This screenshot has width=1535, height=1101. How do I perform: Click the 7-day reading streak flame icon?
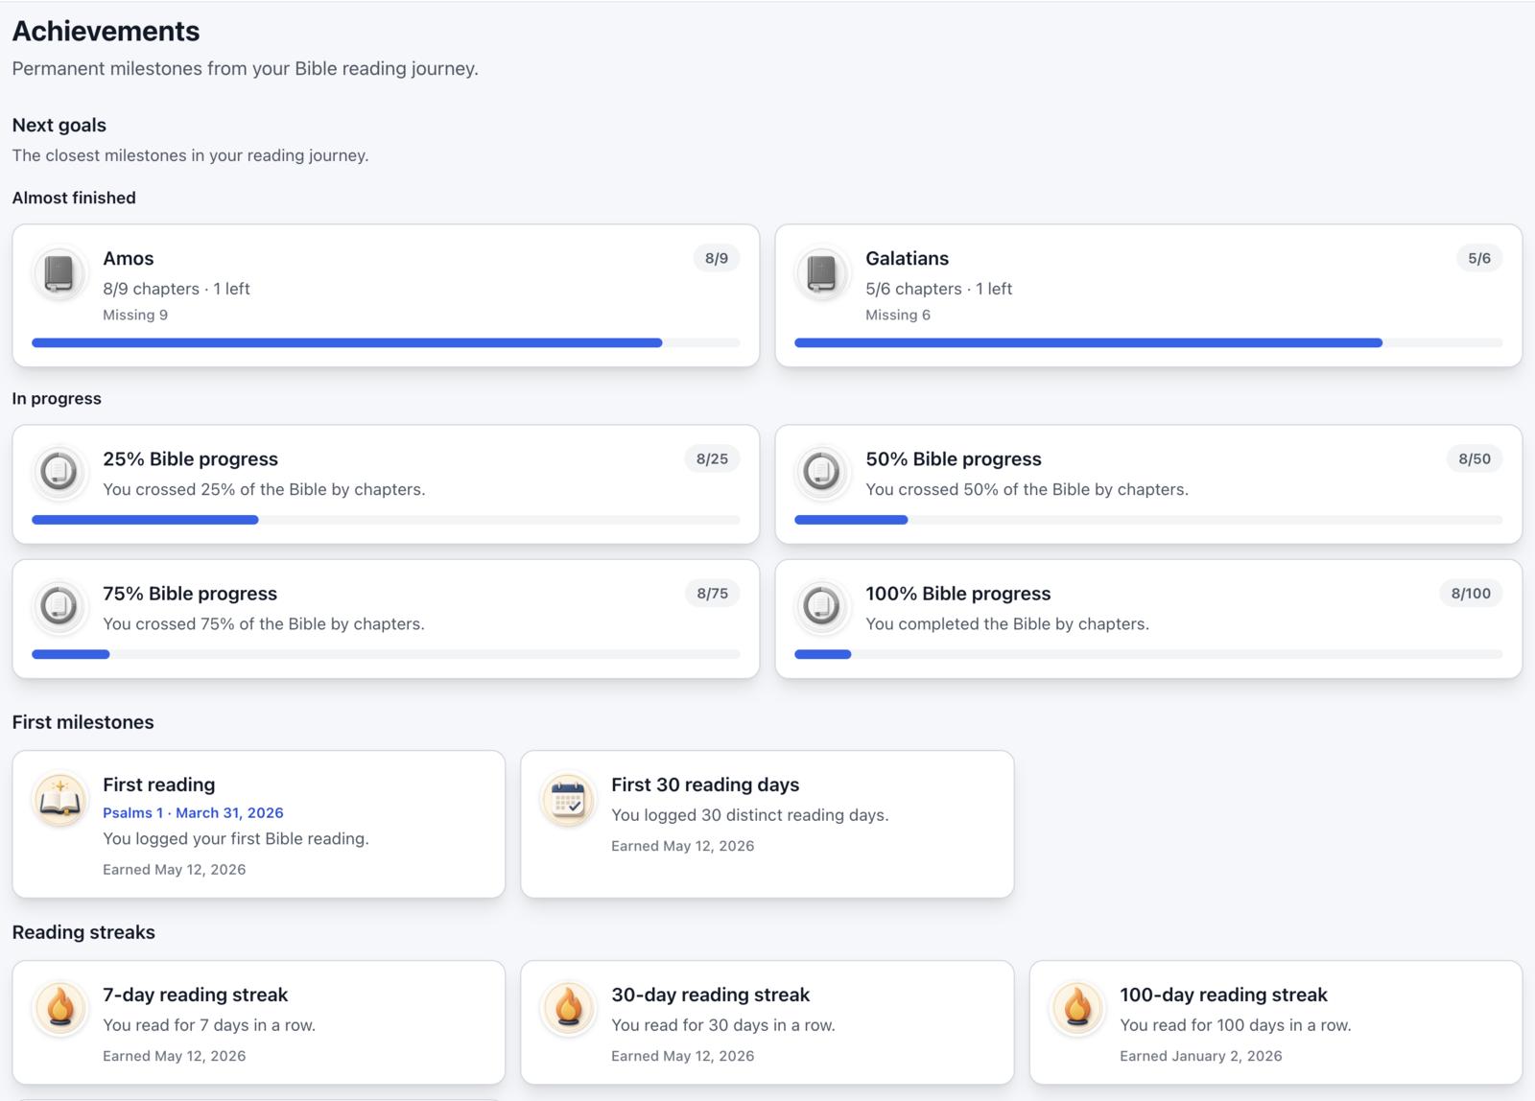(x=59, y=1009)
